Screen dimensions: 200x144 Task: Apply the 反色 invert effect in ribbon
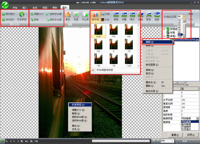105,20
